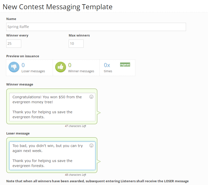The image size is (208, 185).
Task: Click the green repeat badge
Action: [125, 64]
